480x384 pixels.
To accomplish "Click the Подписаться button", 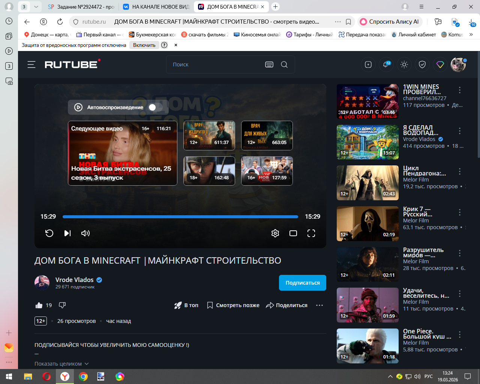I will click(x=302, y=283).
